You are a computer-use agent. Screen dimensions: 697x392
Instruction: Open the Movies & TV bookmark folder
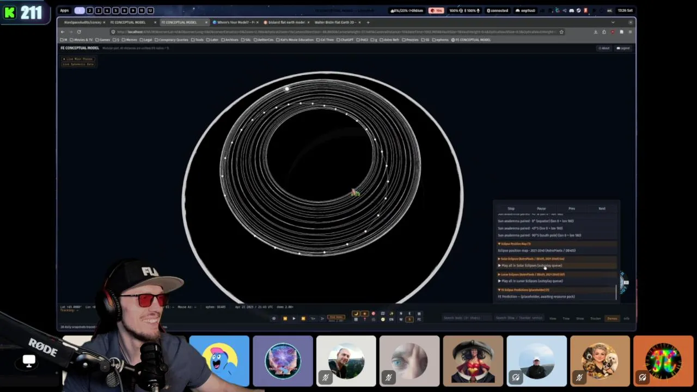[81, 40]
